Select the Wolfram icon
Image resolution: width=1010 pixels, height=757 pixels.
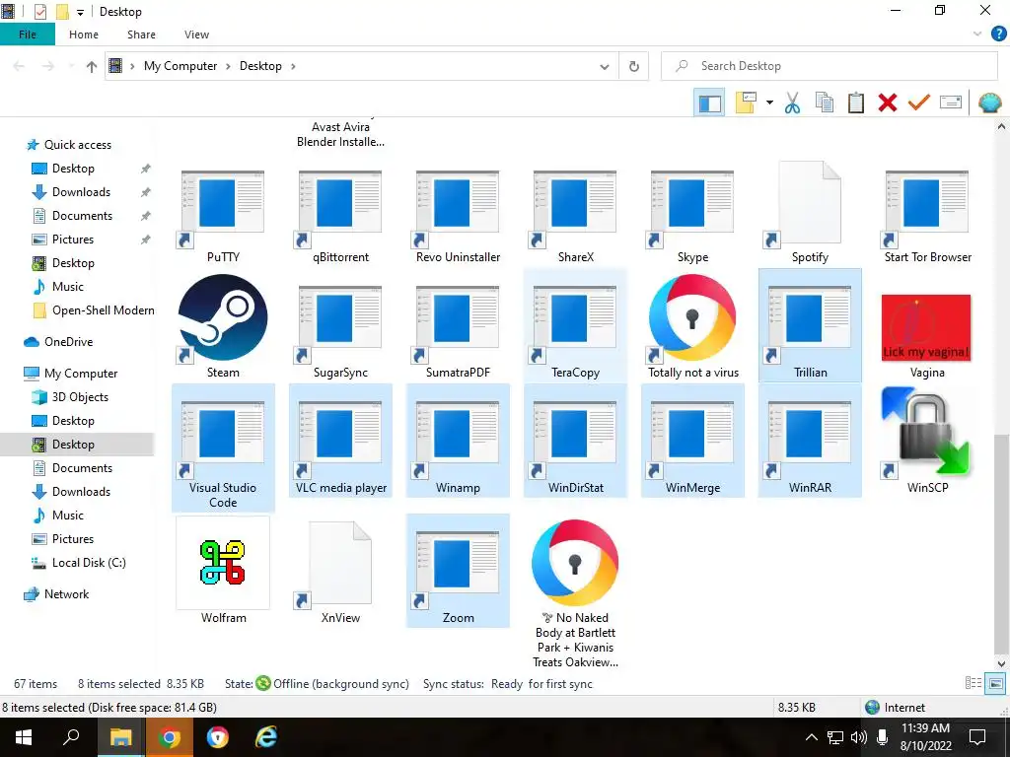(x=223, y=571)
